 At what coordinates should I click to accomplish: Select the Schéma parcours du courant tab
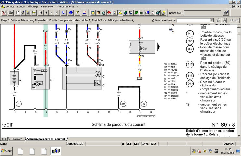click(46, 139)
